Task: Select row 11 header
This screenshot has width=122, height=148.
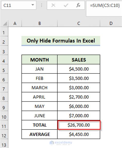Action: (4, 125)
